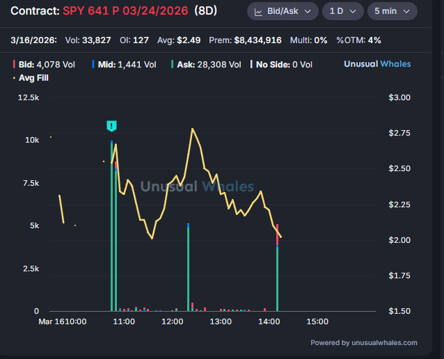This screenshot has width=444, height=359.
Task: Click the tall green volume bar after 12:00
Action: (189, 267)
